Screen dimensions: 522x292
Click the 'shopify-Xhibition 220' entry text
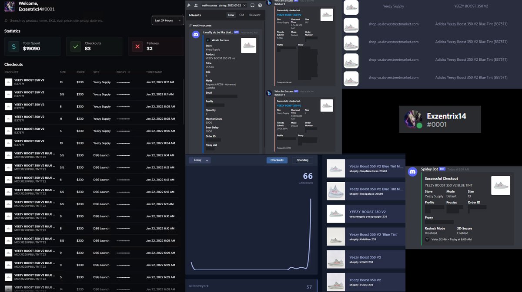(362, 239)
